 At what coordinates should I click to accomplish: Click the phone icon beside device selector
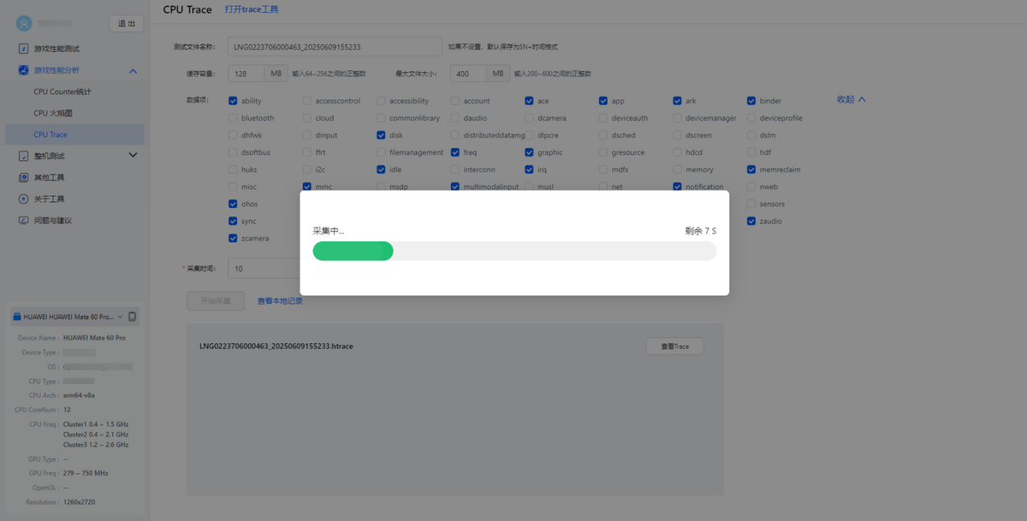coord(133,317)
